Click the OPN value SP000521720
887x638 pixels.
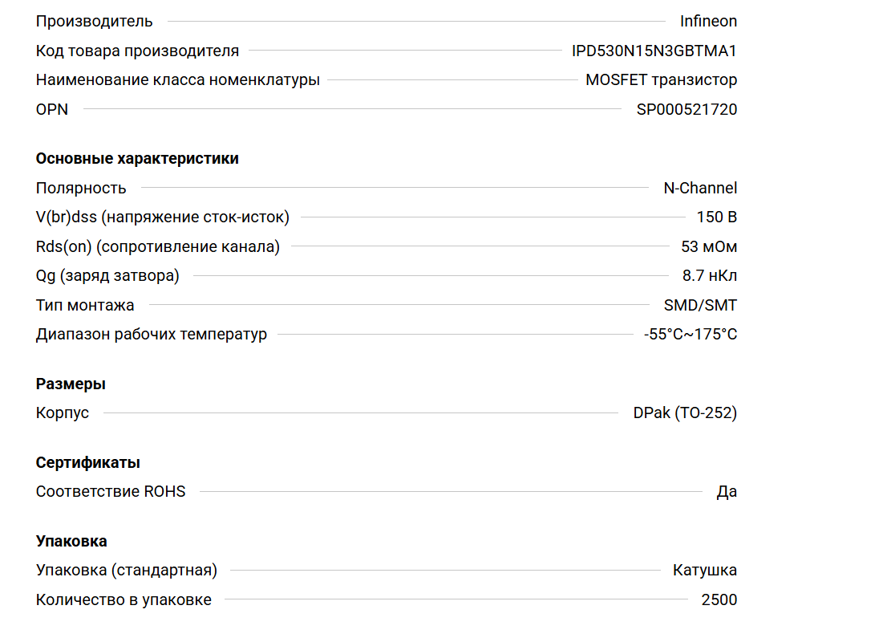click(x=687, y=109)
